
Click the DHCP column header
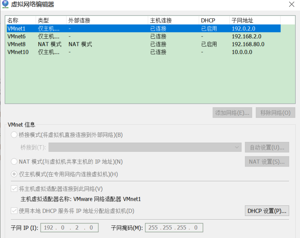click(214, 20)
